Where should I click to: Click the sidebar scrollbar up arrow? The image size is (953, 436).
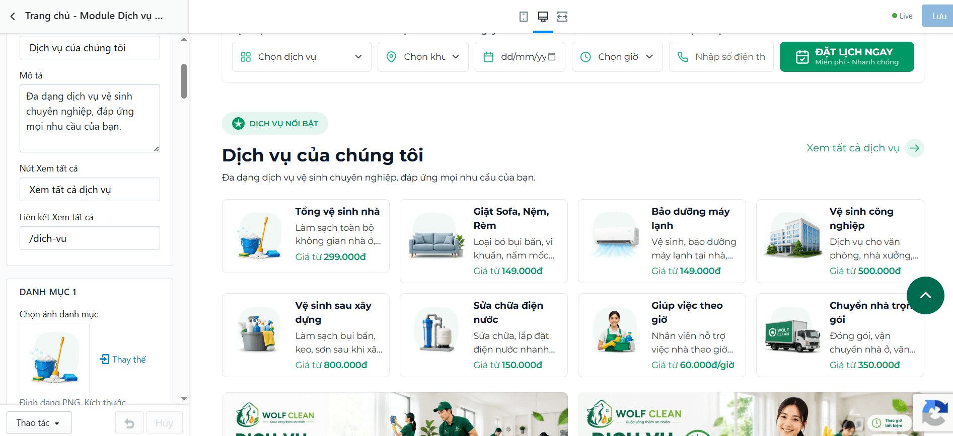(184, 39)
